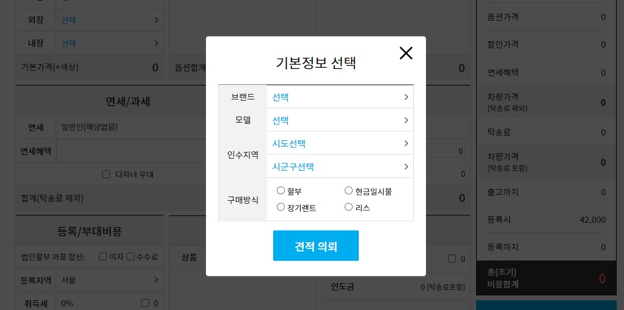Viewport: 624px width, 310px height.
Task: Click the 기본가격(+색상) label
Action: point(50,67)
